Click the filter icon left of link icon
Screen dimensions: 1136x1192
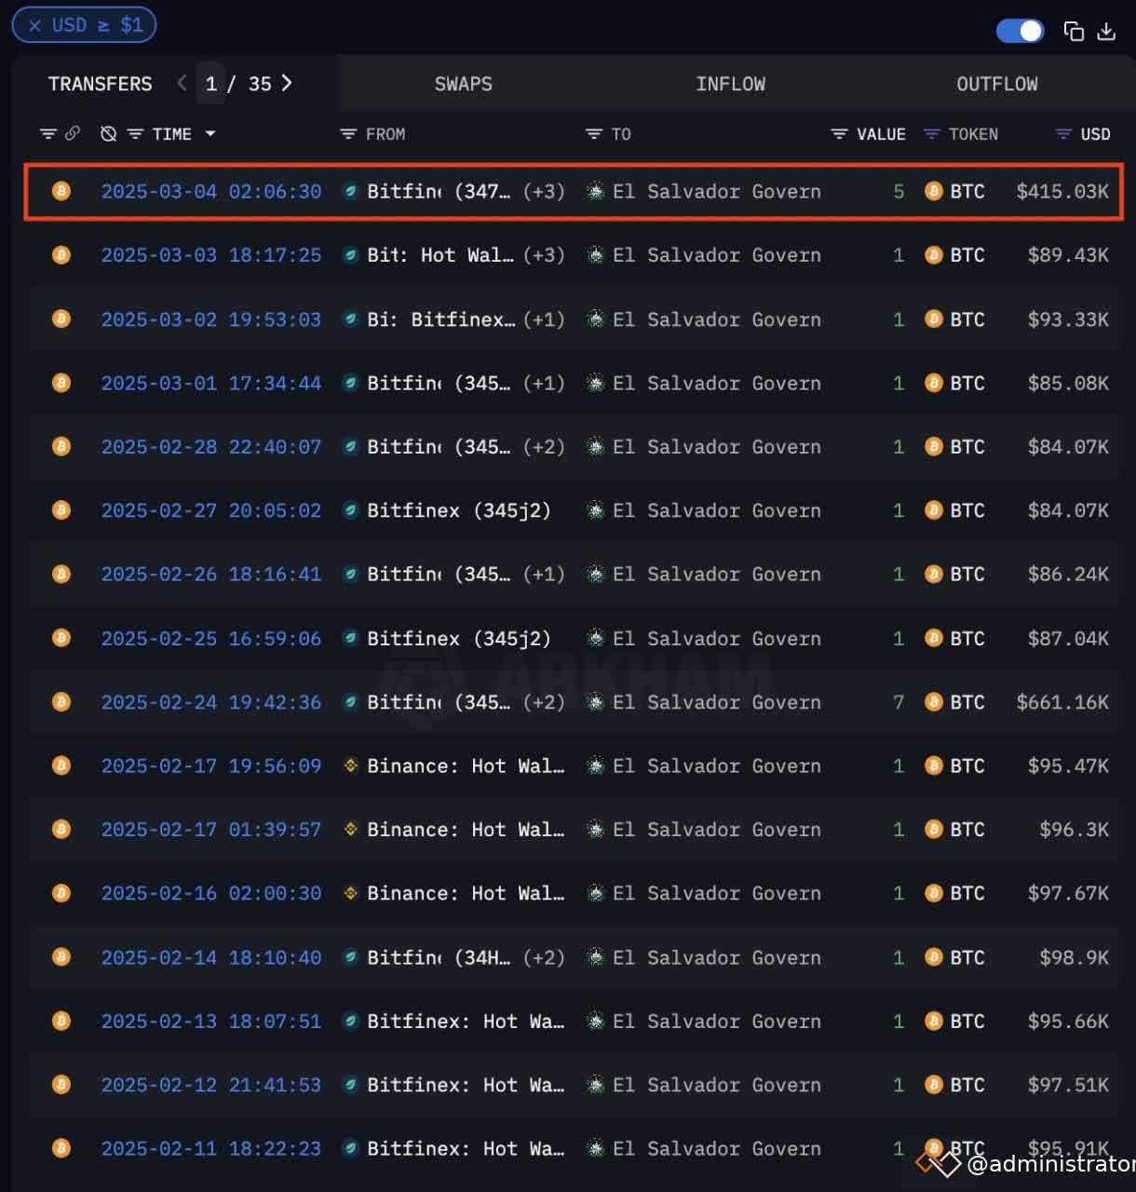coord(48,134)
